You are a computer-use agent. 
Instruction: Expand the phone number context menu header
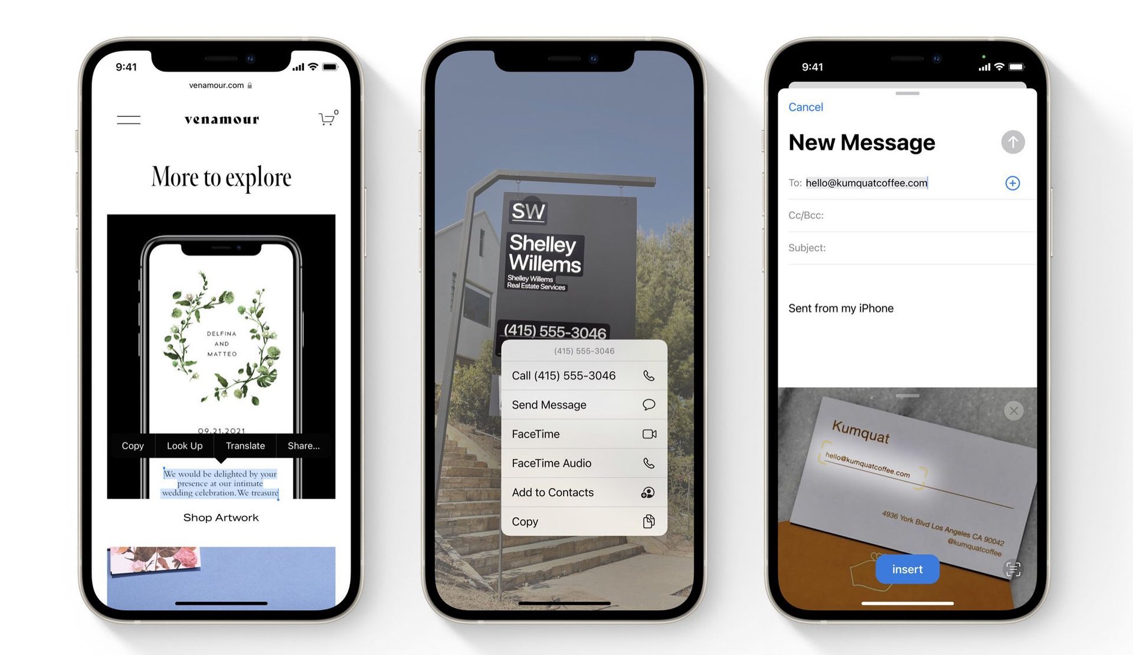584,350
